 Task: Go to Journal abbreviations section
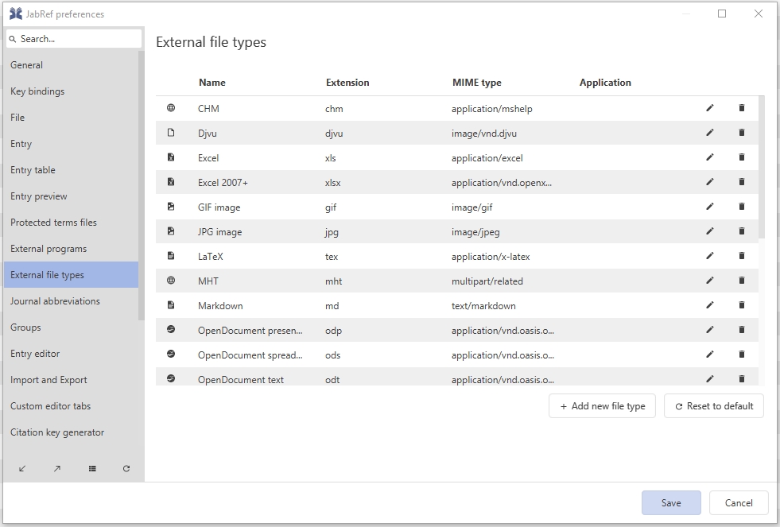pyautogui.click(x=55, y=301)
